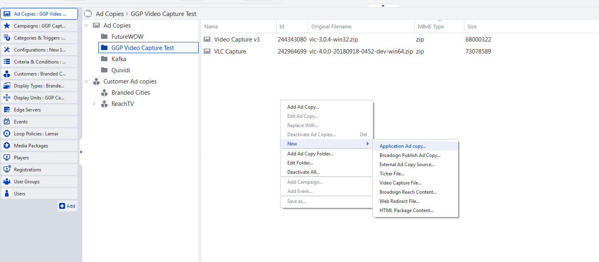Select the Video Capture v3 row
Viewport: 599px width, 262px height.
[x=237, y=40]
